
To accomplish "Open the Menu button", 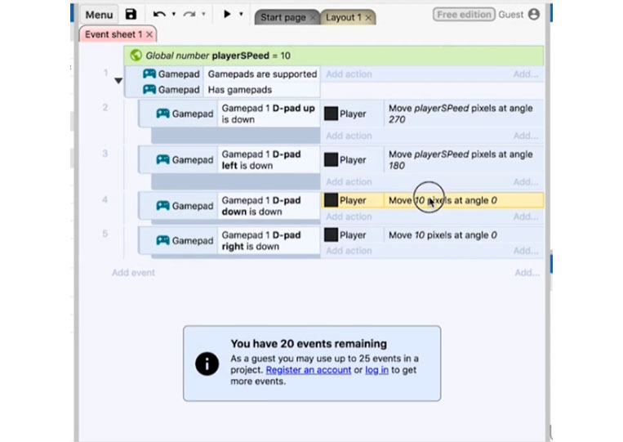I will coord(99,15).
